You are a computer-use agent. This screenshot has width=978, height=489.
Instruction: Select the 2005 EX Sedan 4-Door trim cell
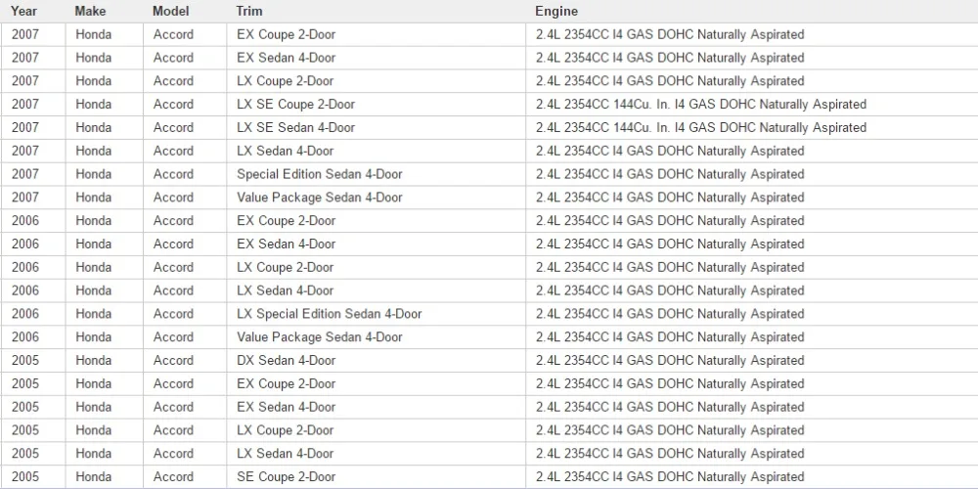point(377,407)
